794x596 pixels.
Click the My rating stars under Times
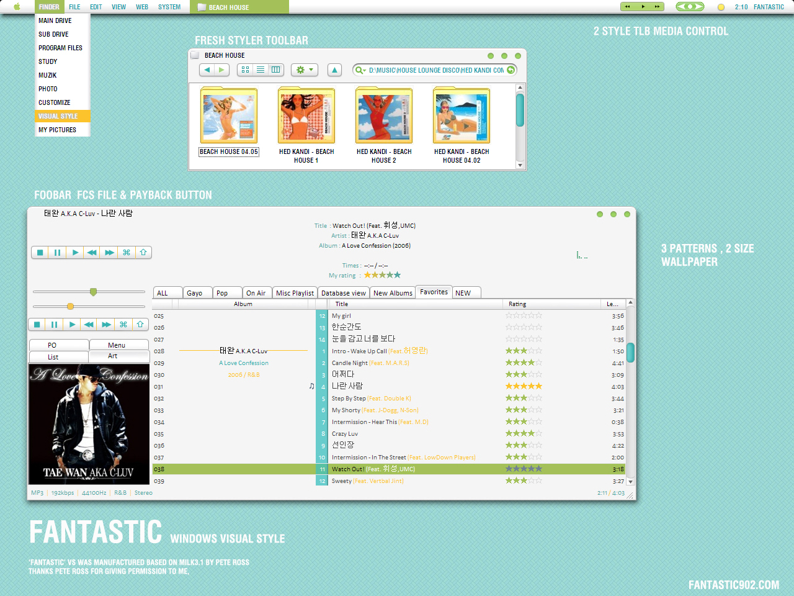coord(382,275)
